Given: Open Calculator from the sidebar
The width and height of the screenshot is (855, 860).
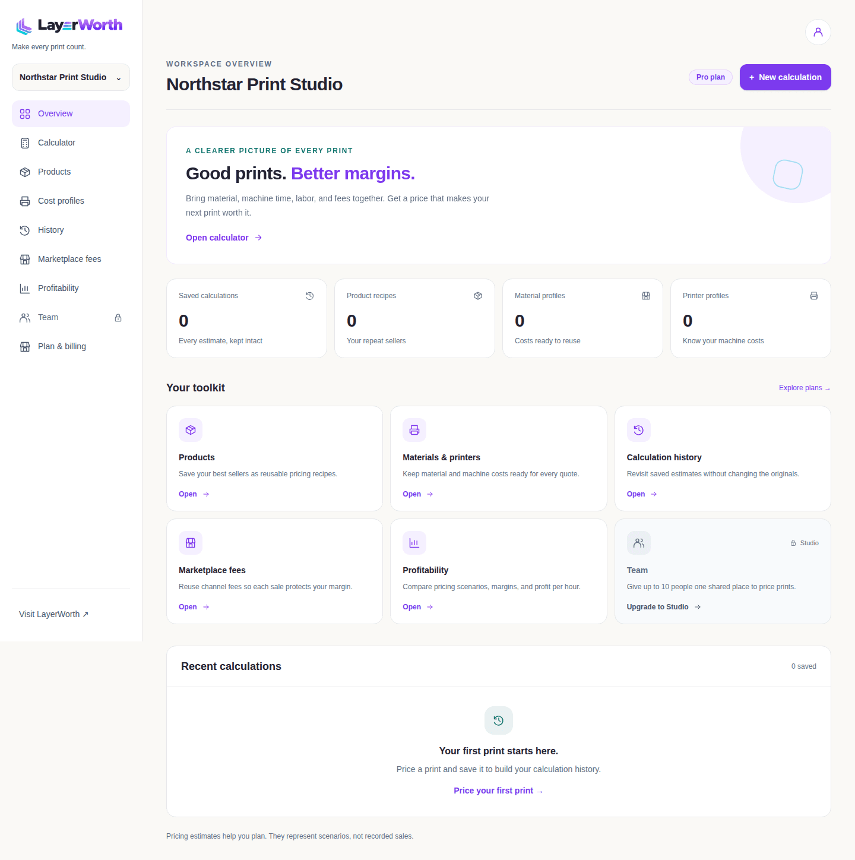Looking at the screenshot, I should (71, 143).
